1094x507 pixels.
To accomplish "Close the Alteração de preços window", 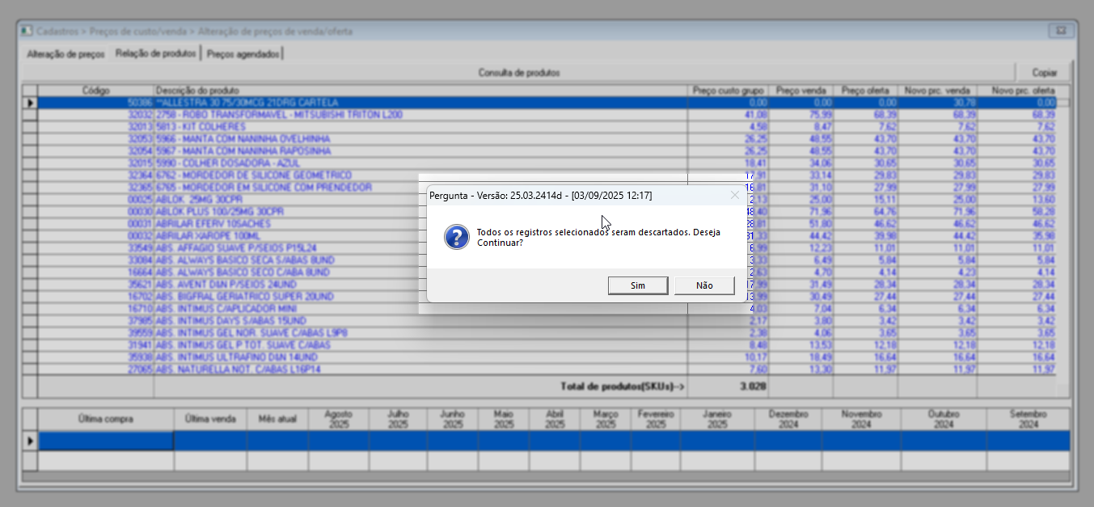I will [1060, 32].
